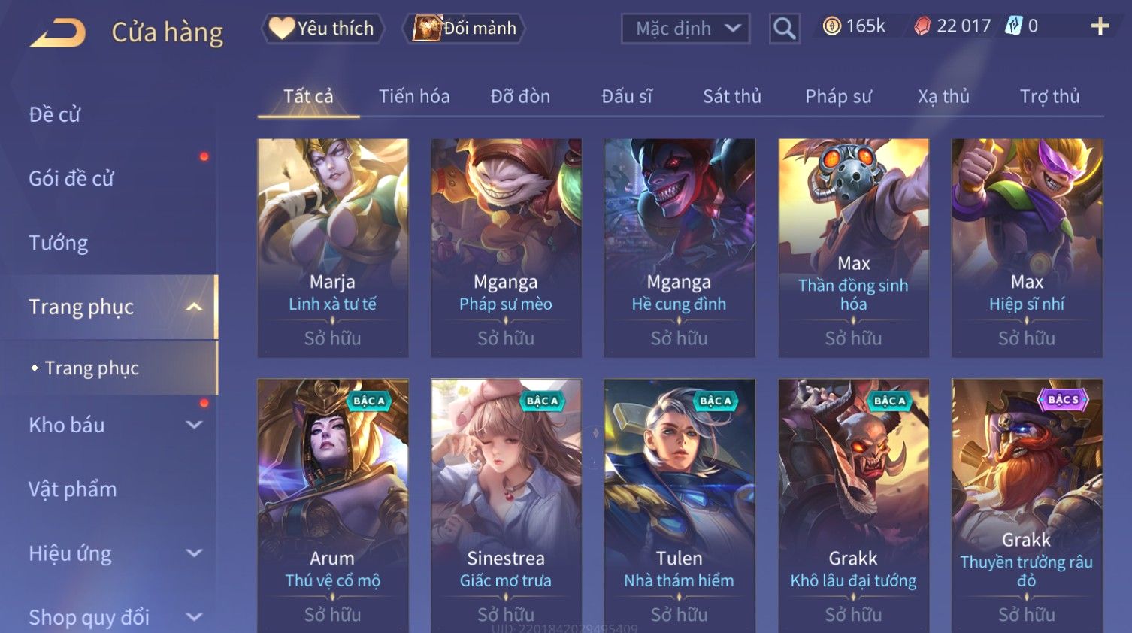Expand the Hiệu ứng sidebar section
Image resolution: width=1132 pixels, height=633 pixels.
coord(194,553)
